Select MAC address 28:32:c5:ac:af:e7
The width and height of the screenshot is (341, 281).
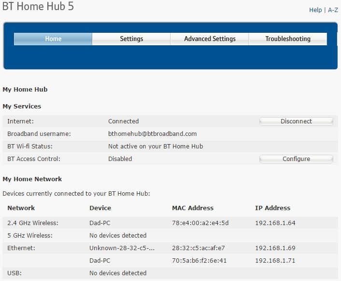[x=199, y=248]
